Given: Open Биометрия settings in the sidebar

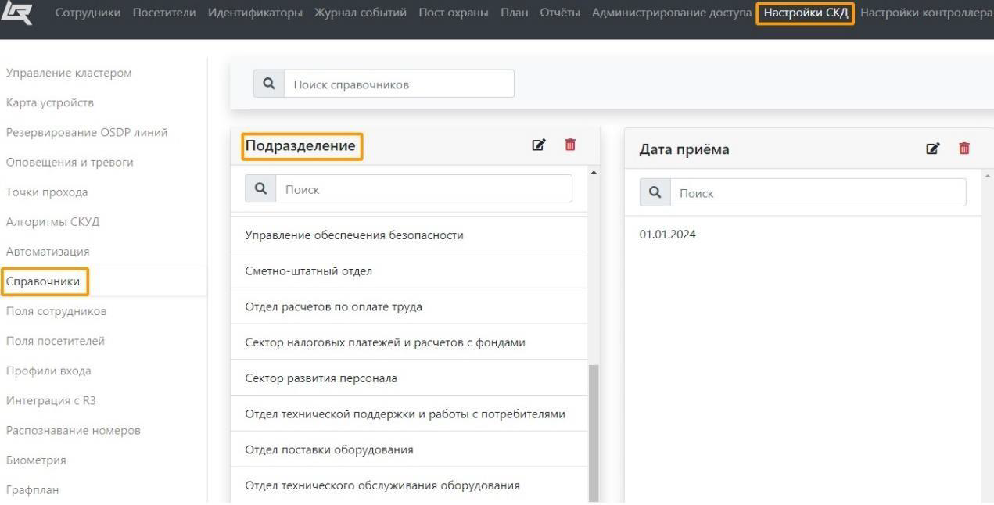Looking at the screenshot, I should [36, 460].
